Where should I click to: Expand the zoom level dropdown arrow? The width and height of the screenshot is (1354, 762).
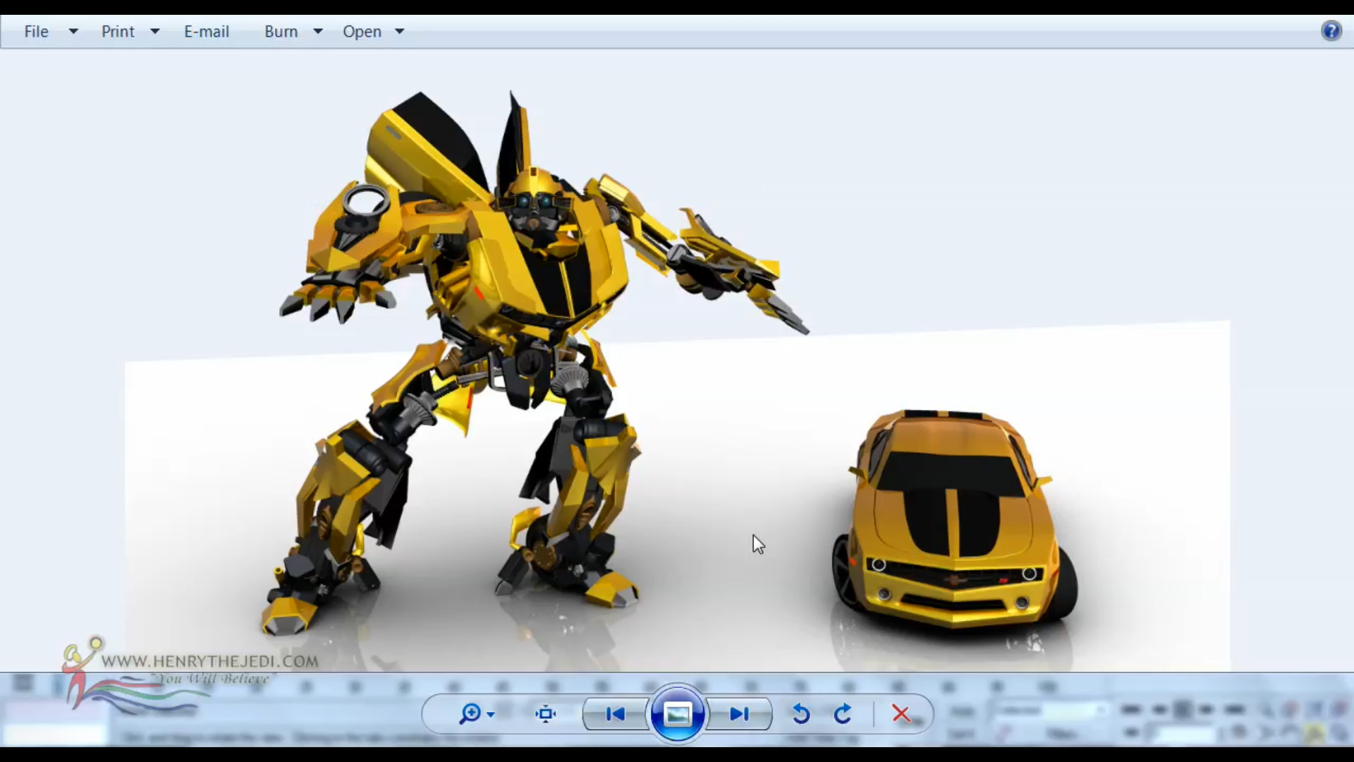pyautogui.click(x=491, y=715)
